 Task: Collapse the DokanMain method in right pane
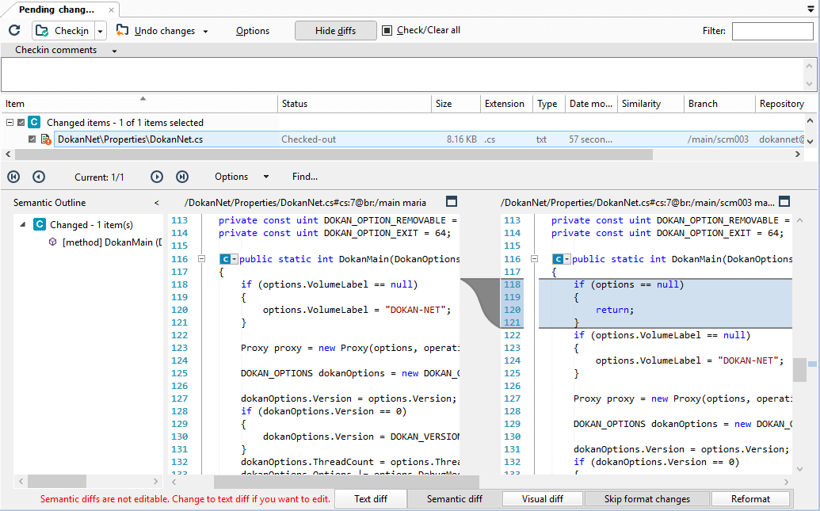click(x=534, y=259)
